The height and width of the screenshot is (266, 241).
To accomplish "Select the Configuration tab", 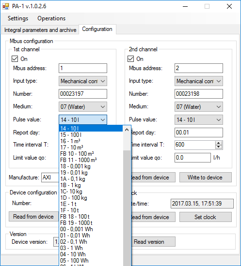I will click(97, 29).
